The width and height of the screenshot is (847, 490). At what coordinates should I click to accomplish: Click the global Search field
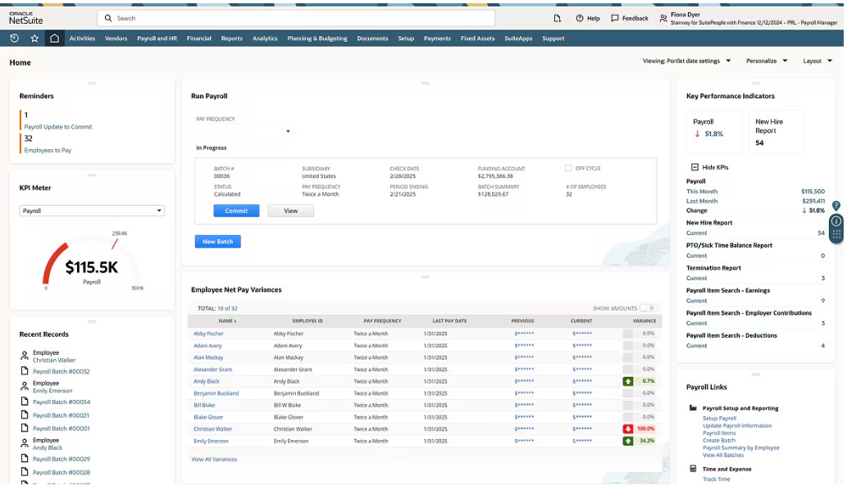[296, 18]
